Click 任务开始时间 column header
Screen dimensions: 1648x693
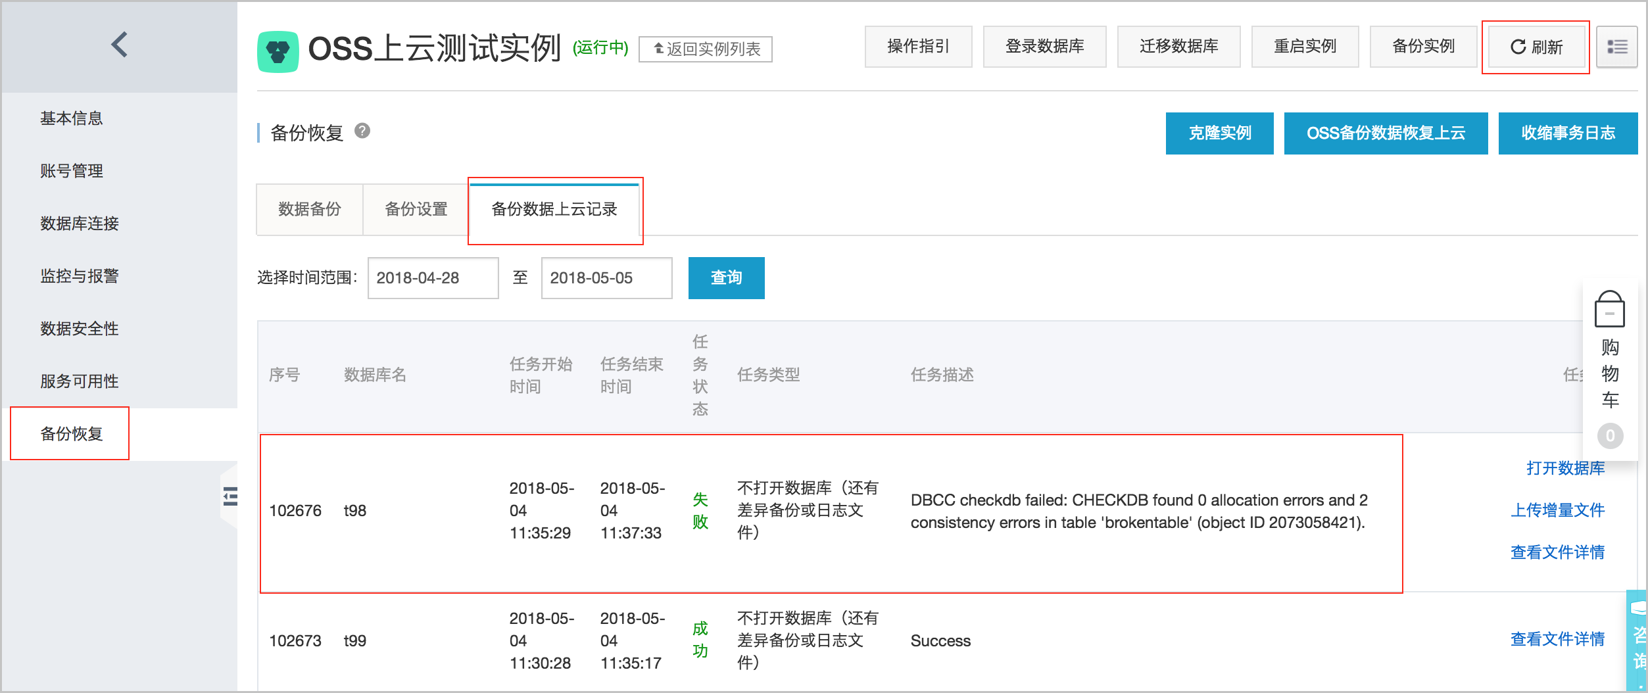click(541, 375)
